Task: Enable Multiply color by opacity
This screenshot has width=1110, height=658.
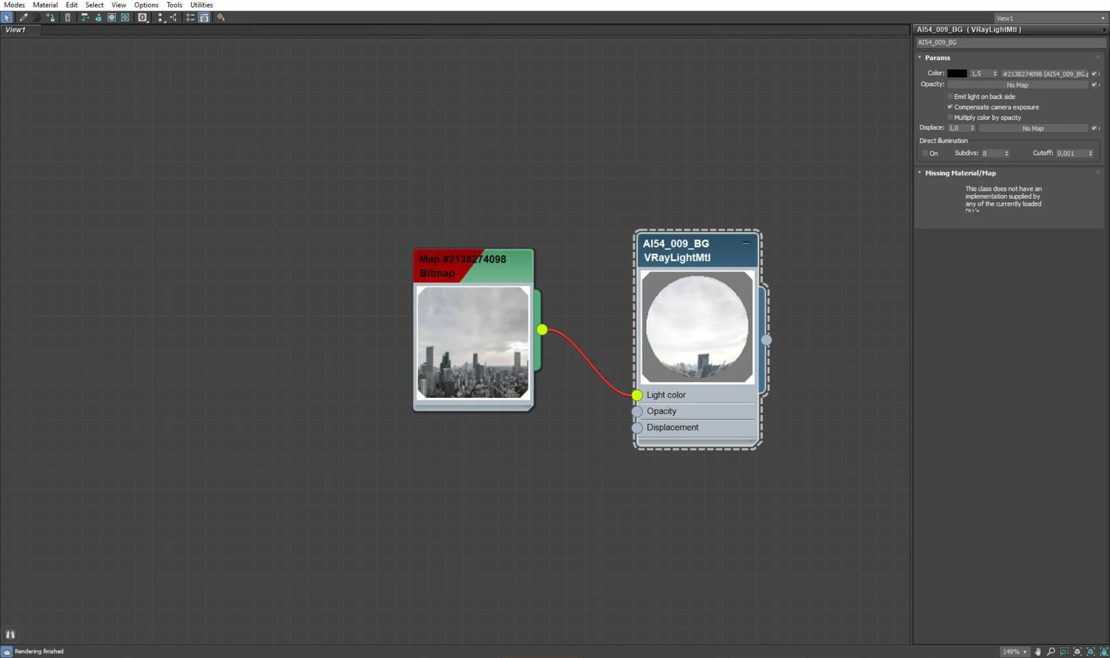Action: click(x=950, y=117)
